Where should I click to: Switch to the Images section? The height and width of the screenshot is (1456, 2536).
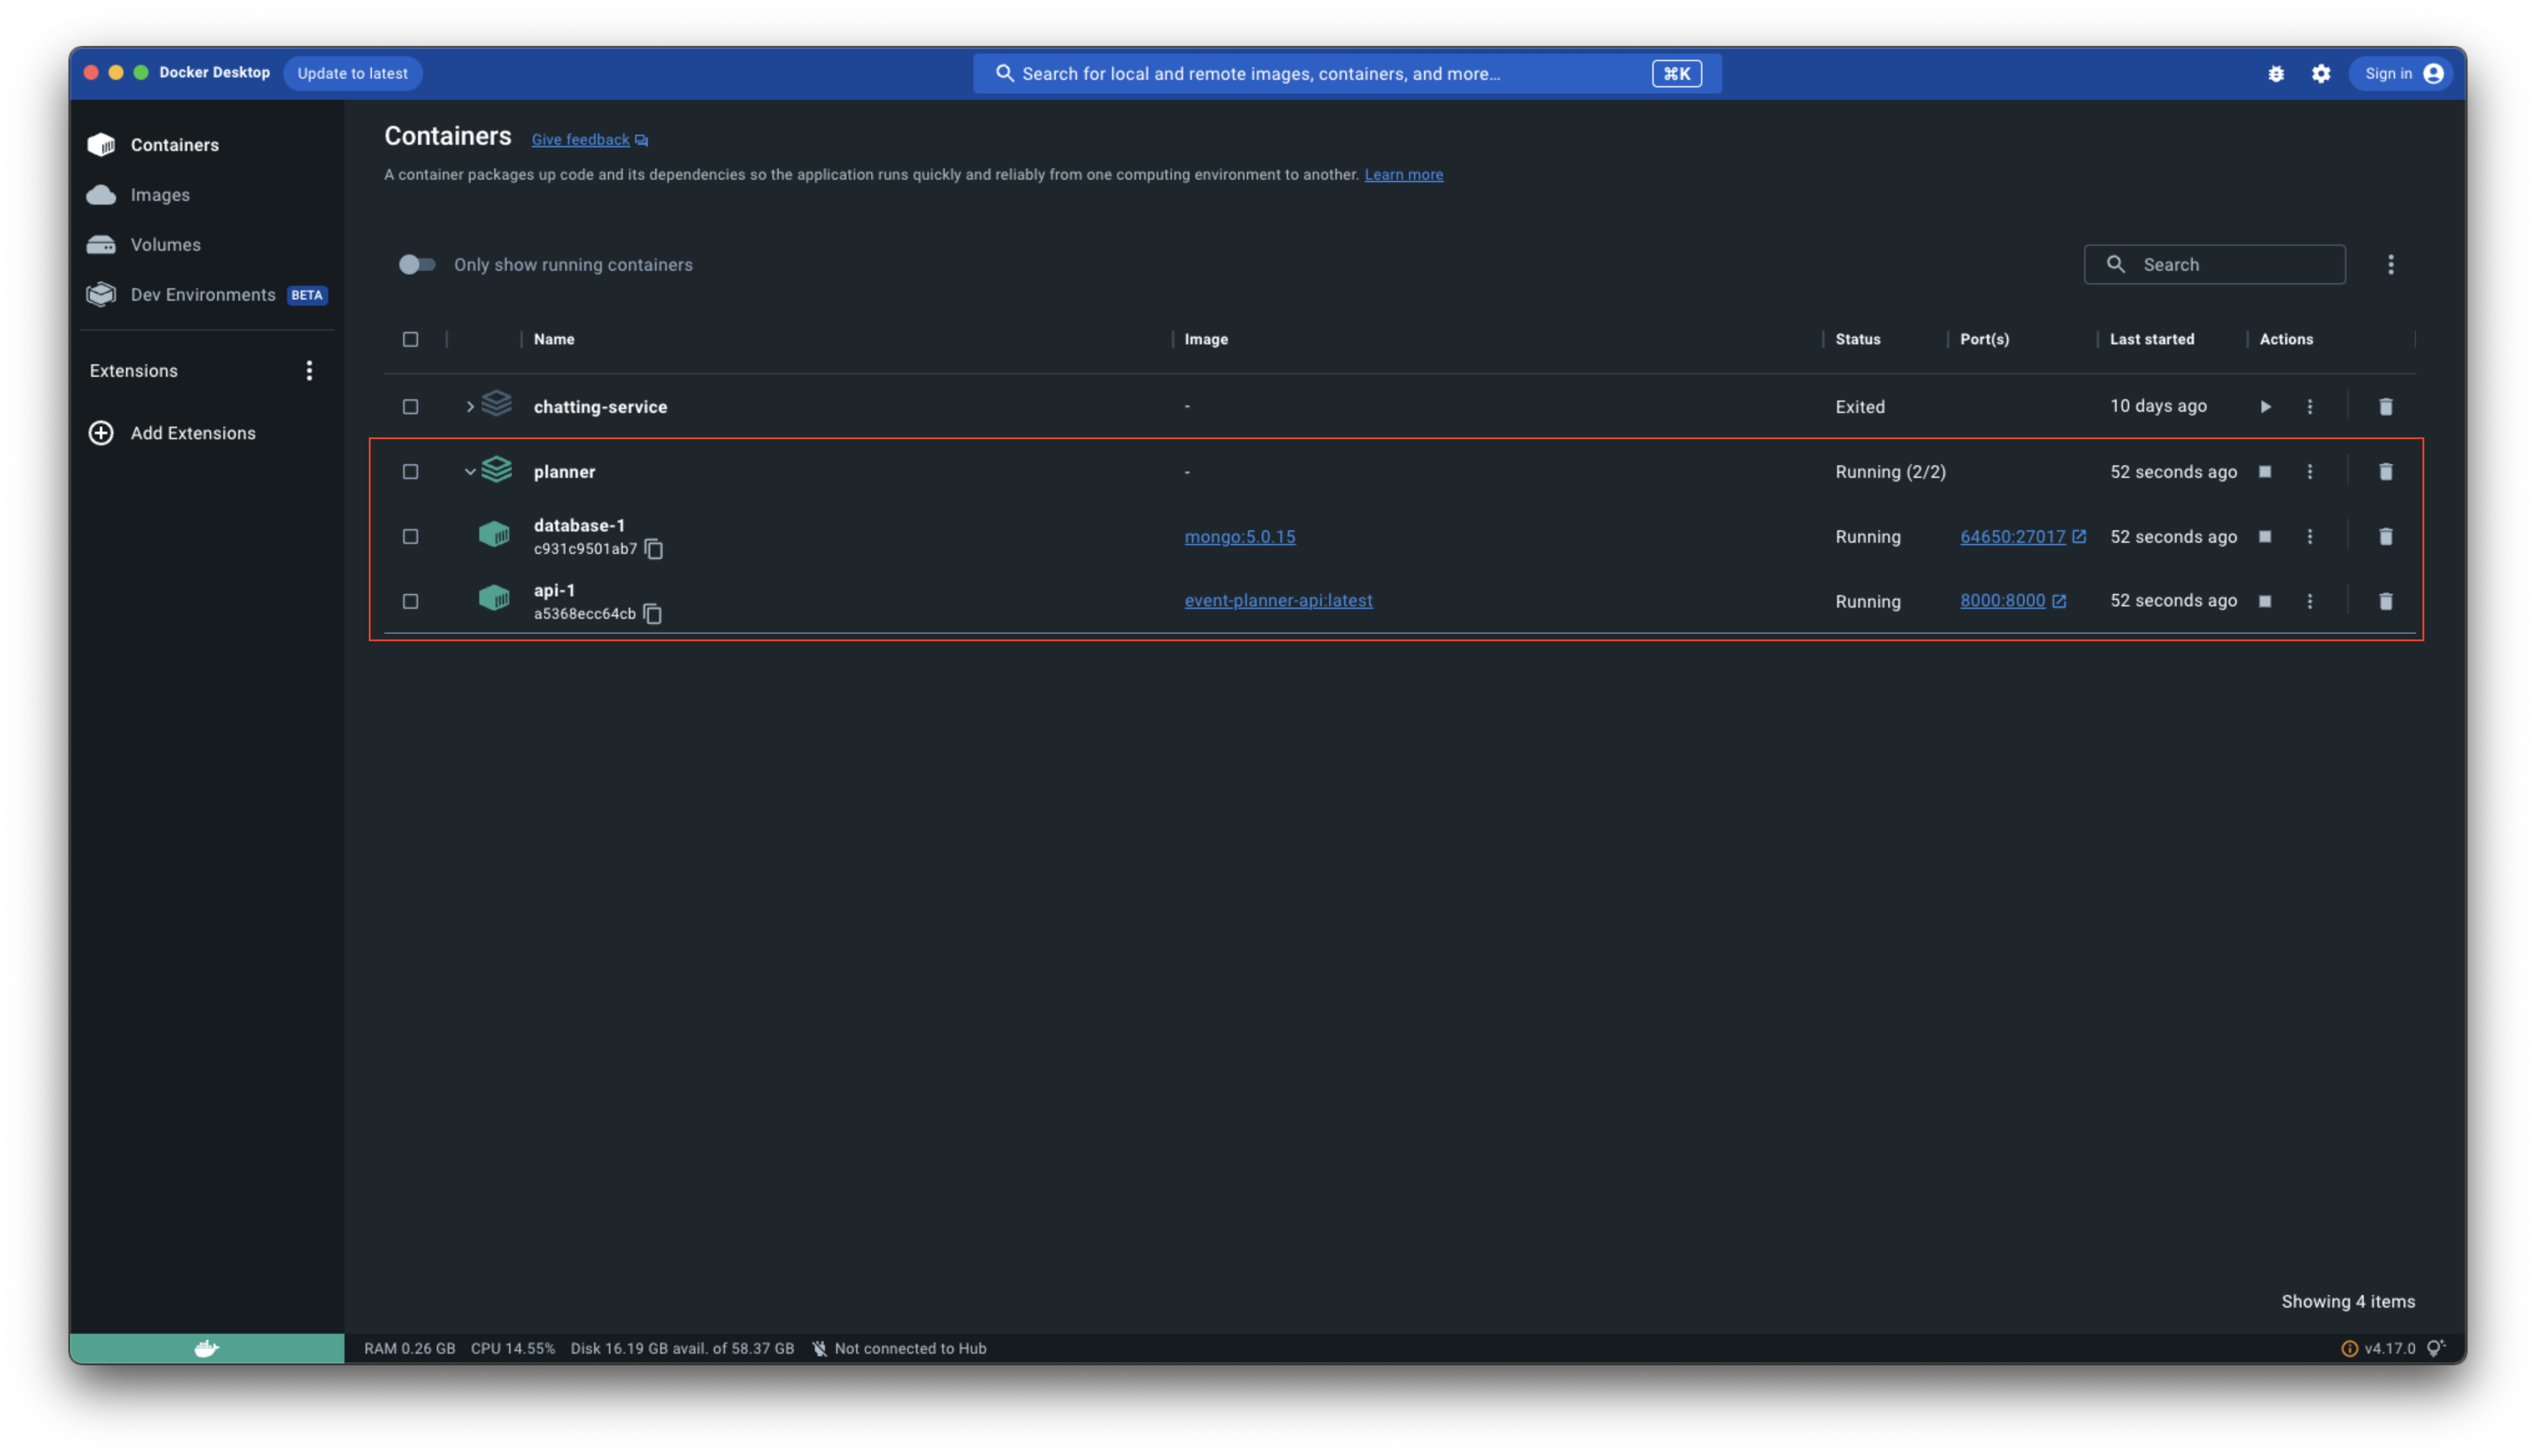pyautogui.click(x=160, y=195)
